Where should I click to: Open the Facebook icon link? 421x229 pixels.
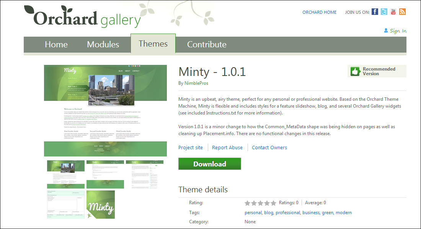tap(375, 12)
